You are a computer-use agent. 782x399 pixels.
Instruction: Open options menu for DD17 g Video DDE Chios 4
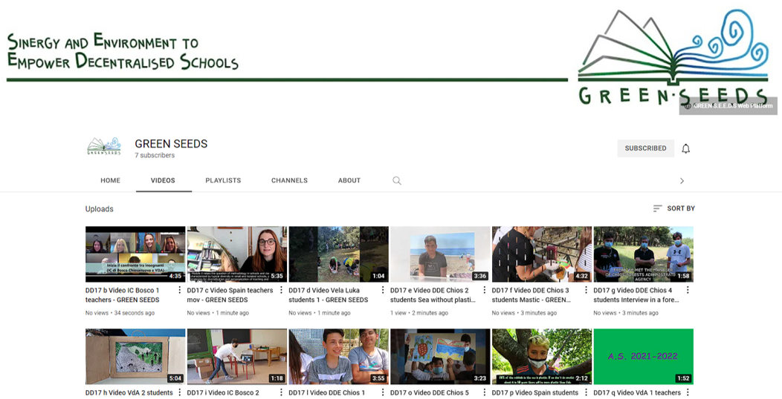[688, 290]
